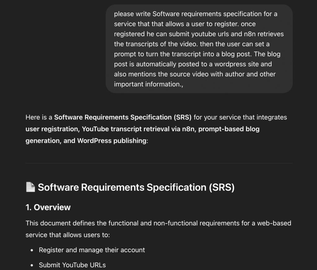Click 'post is automatically posted to a wordpress' line
The width and height of the screenshot is (317, 270).
193,64
